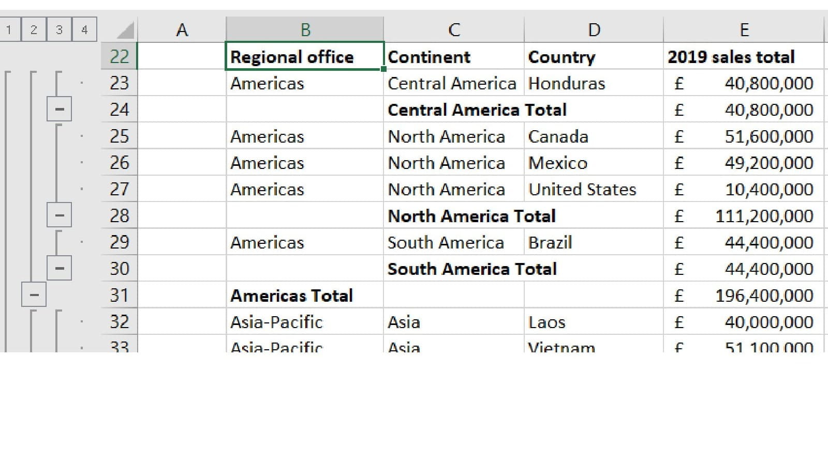The height and width of the screenshot is (465, 828).
Task: Collapse the Central America Total group
Action: click(x=59, y=110)
